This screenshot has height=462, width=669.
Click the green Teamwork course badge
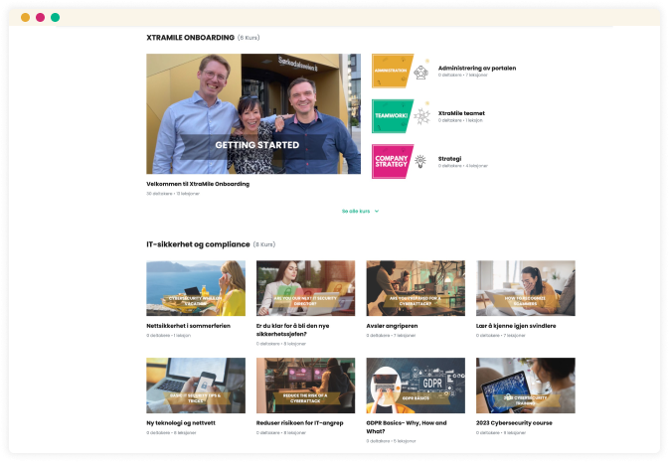[393, 116]
